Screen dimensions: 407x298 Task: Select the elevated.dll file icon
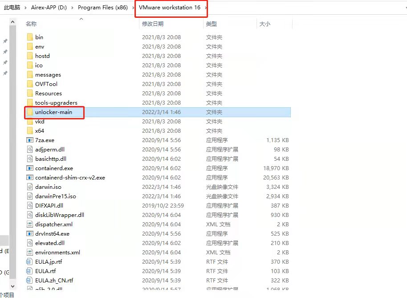pos(30,243)
